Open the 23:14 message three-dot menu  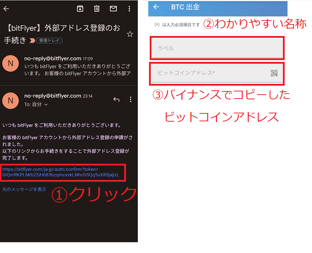click(131, 99)
